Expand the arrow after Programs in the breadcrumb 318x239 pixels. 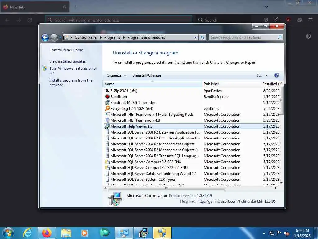pos(124,37)
